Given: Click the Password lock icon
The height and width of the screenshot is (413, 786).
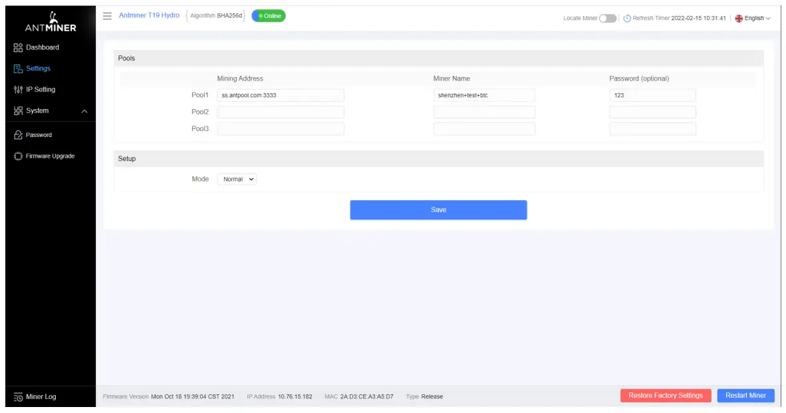Looking at the screenshot, I should pyautogui.click(x=18, y=135).
